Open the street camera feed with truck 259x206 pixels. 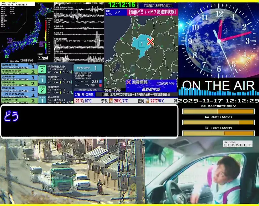pyautogui.click(x=72, y=171)
